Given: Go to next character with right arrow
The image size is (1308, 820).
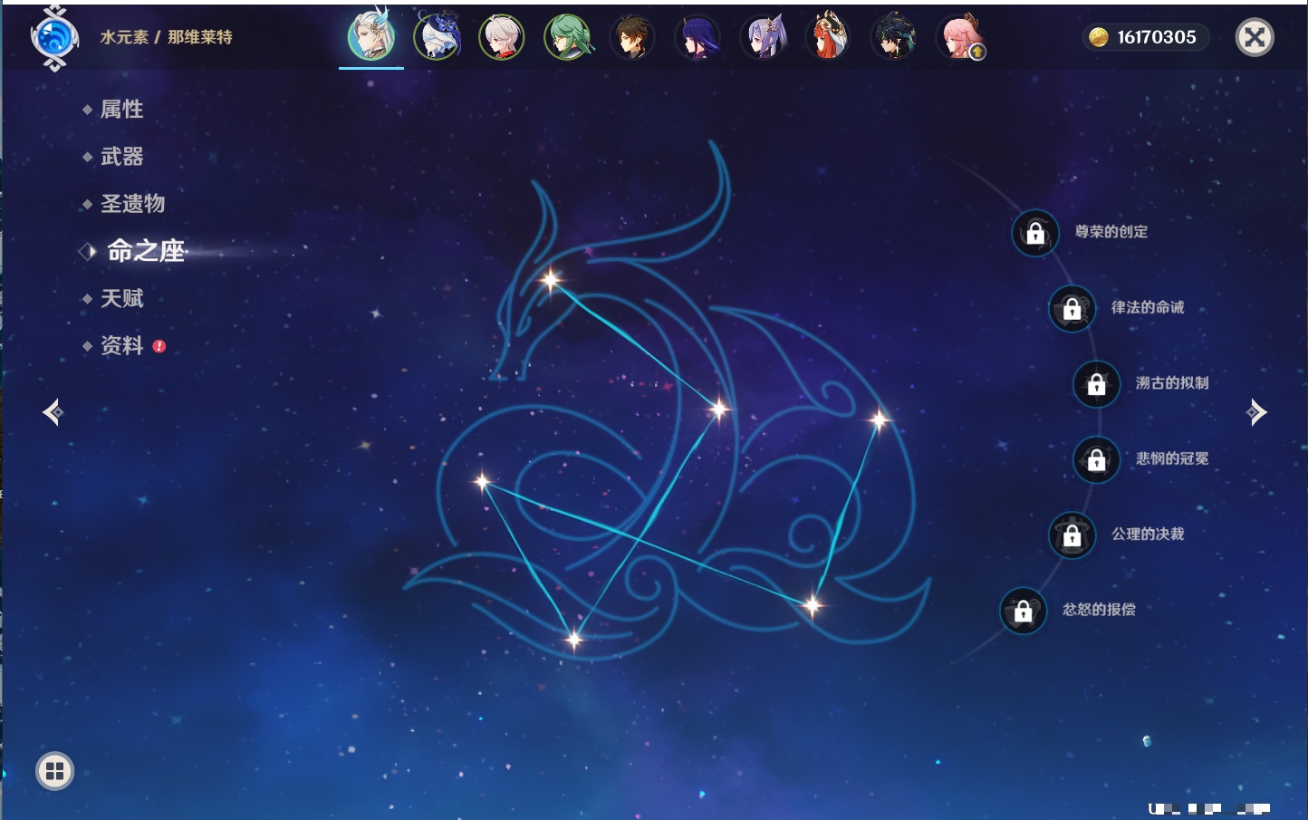Looking at the screenshot, I should (x=1256, y=412).
